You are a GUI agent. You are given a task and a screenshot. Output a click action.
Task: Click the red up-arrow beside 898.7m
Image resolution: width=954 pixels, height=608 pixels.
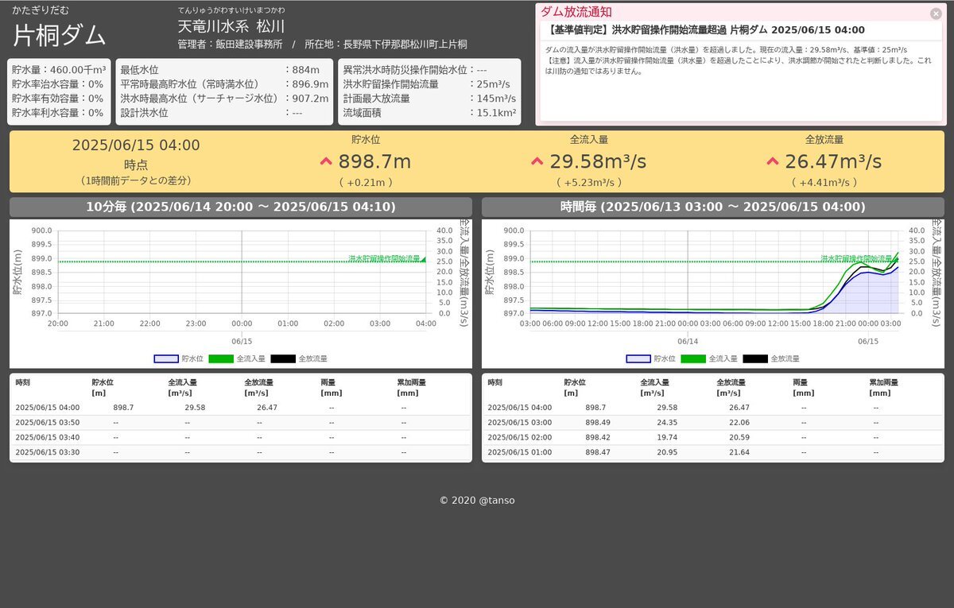pyautogui.click(x=326, y=162)
